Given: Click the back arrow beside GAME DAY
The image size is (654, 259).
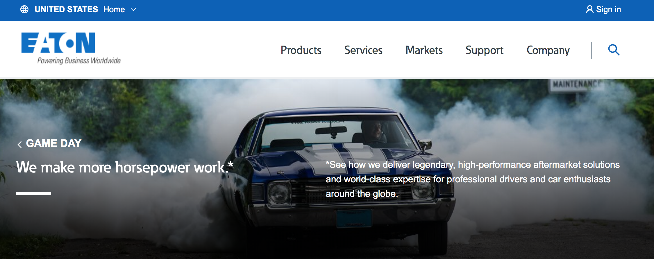Looking at the screenshot, I should [19, 144].
